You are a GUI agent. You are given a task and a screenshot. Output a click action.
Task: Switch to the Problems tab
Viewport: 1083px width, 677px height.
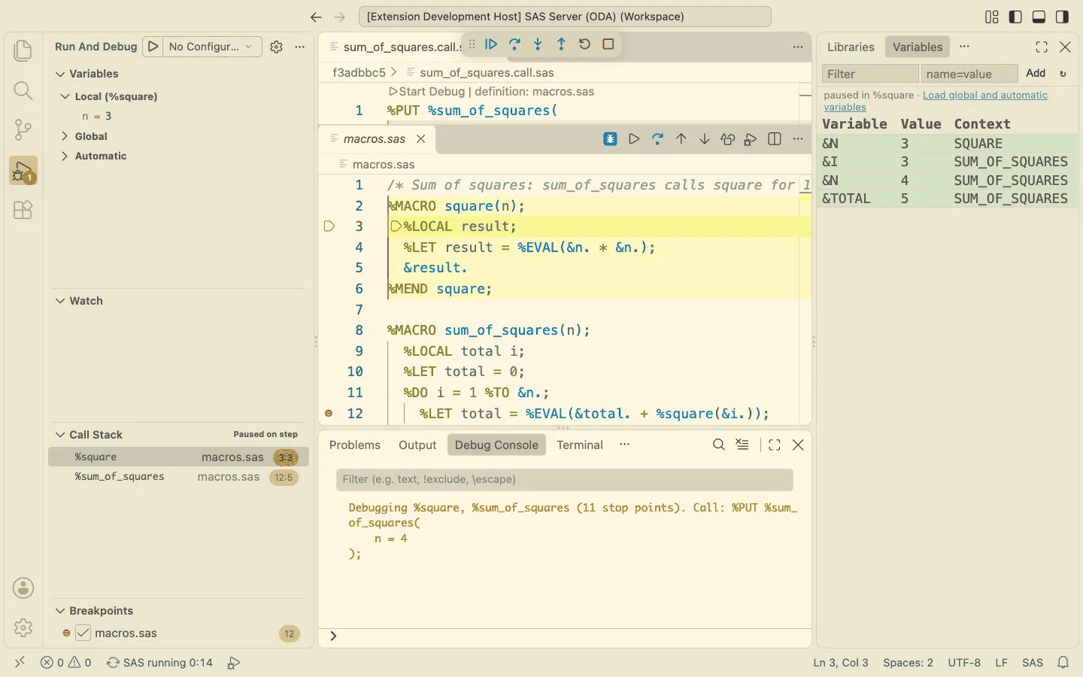coord(355,445)
